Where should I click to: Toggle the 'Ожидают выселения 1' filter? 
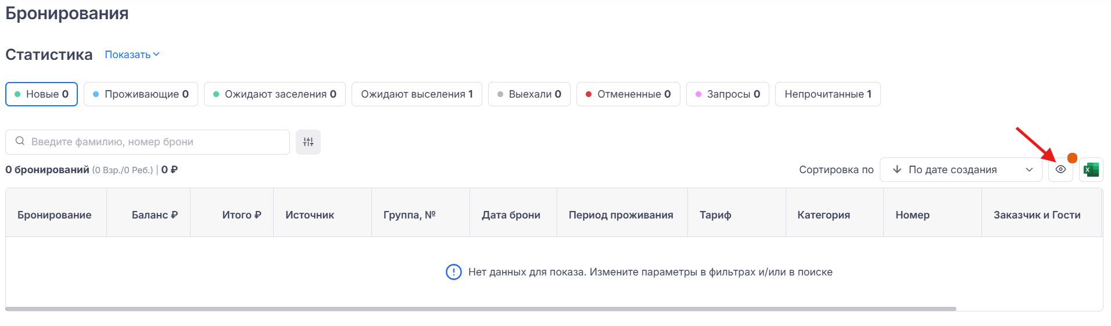[417, 94]
